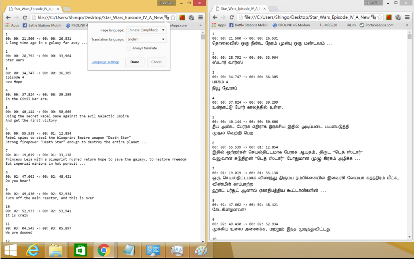Viewport: 414px width, 259px height.
Task: Open PROLiNK 4G Modem bookmark in right window
Action: click(x=291, y=25)
